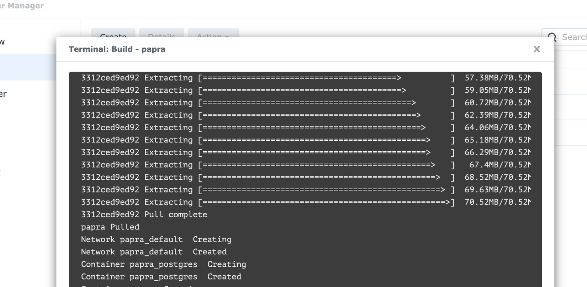Click the completed 70.52MB extracting progress bar
Screen dimensions: 587x287
[x=326, y=202]
